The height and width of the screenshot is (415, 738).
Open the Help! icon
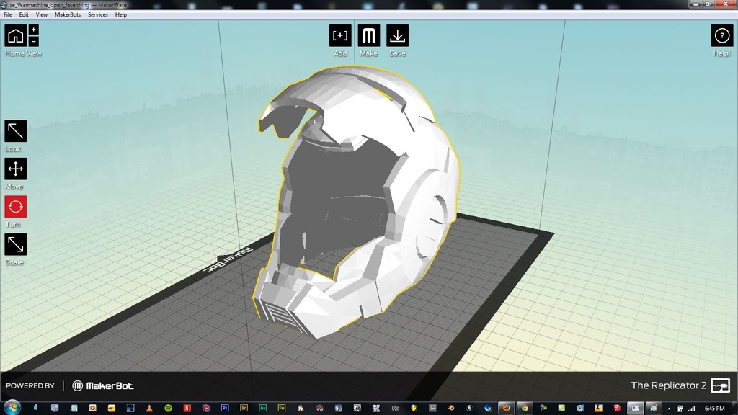(721, 35)
